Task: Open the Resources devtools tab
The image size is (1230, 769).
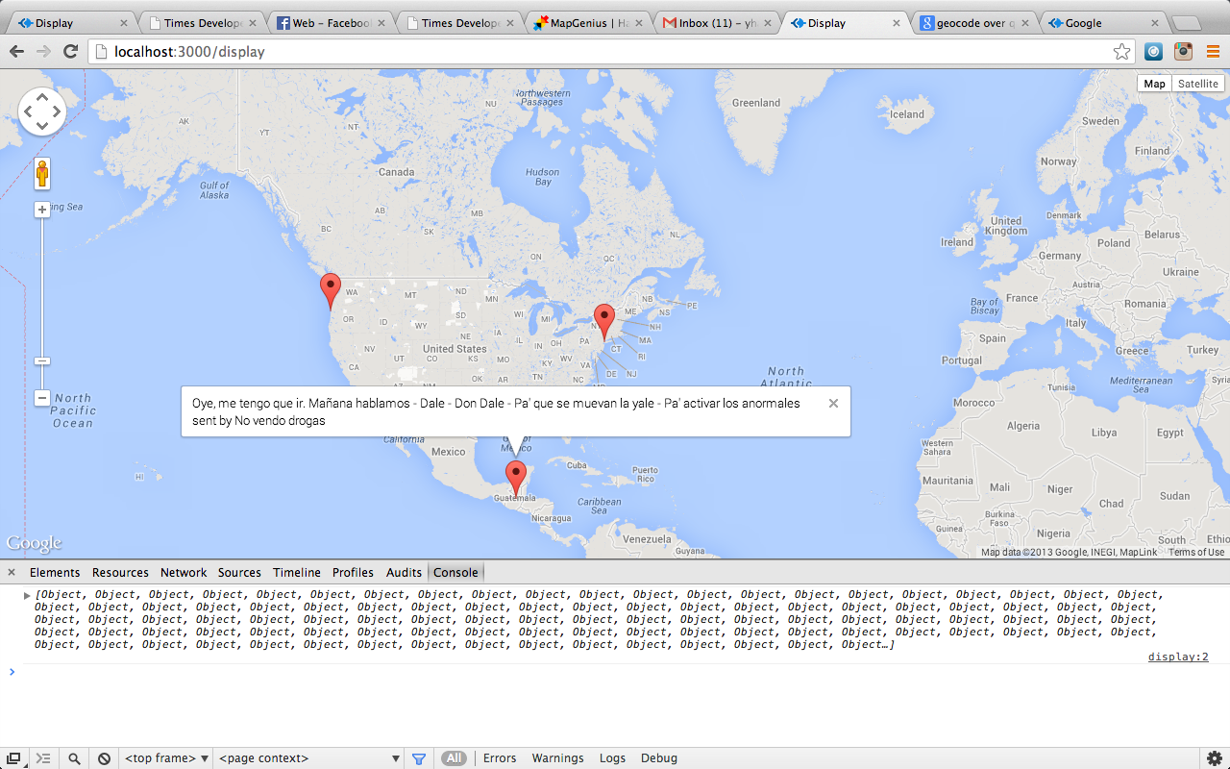Action: coord(120,572)
